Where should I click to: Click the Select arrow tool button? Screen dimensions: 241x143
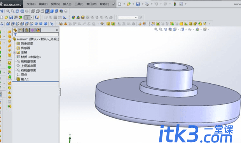[x=27, y=17]
